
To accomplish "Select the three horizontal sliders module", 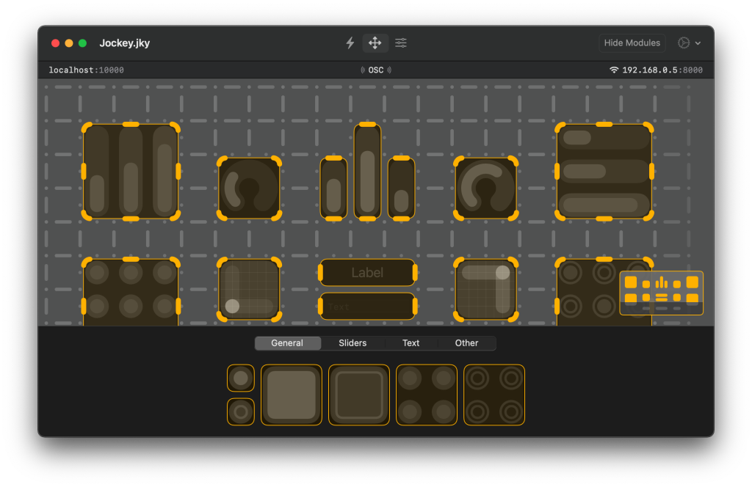I will (x=604, y=172).
